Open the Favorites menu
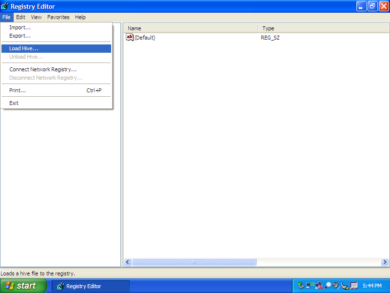Viewport: 390px width, 293px height. tap(58, 17)
